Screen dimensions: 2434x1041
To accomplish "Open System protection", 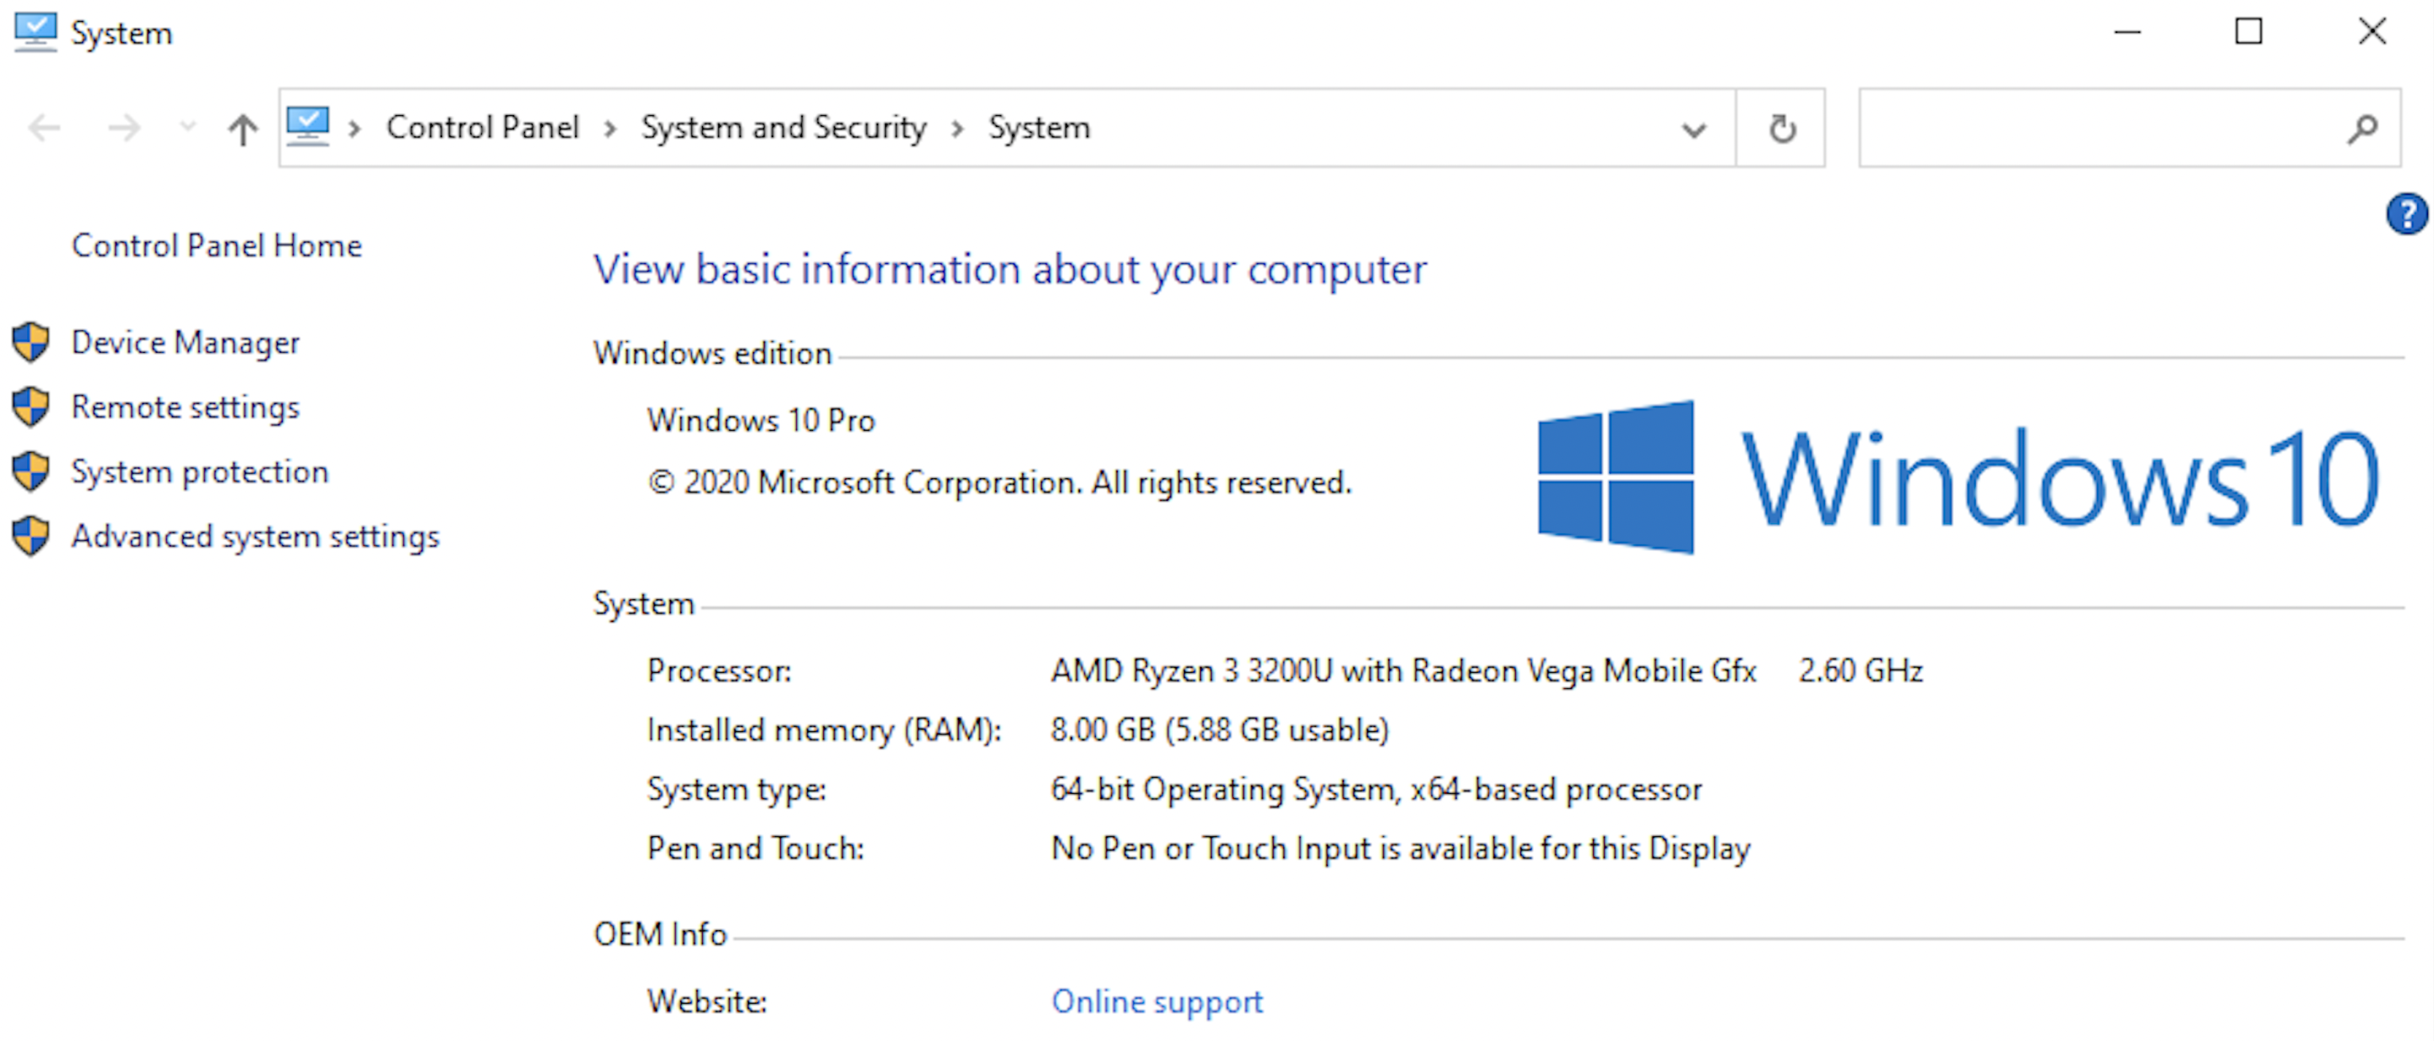I will [x=201, y=471].
